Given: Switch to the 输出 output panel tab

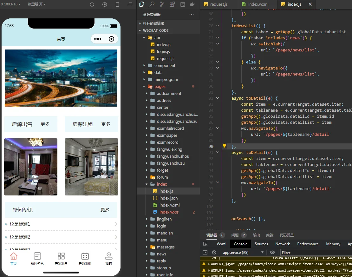Looking at the screenshot, I should (x=256, y=235).
